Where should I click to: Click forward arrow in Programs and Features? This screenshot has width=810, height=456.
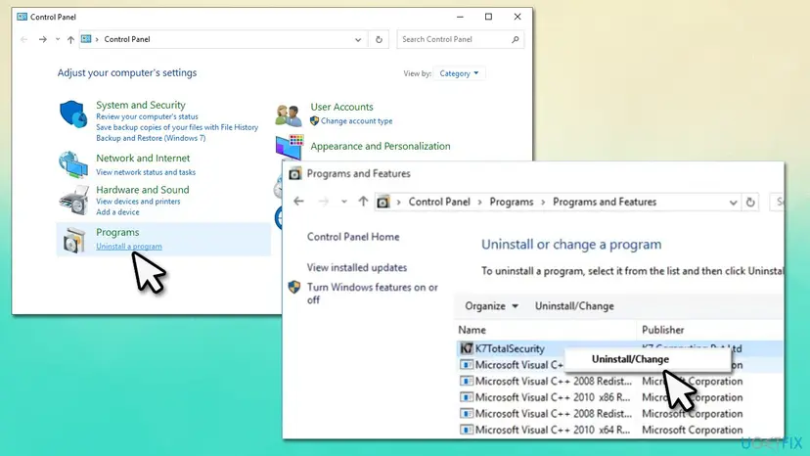[324, 202]
